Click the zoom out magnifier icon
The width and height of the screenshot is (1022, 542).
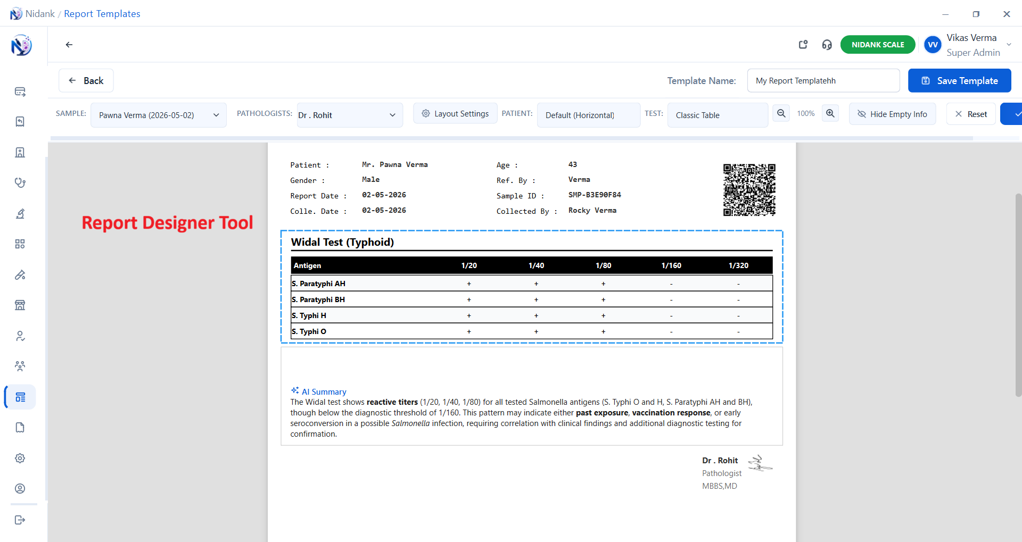(781, 113)
